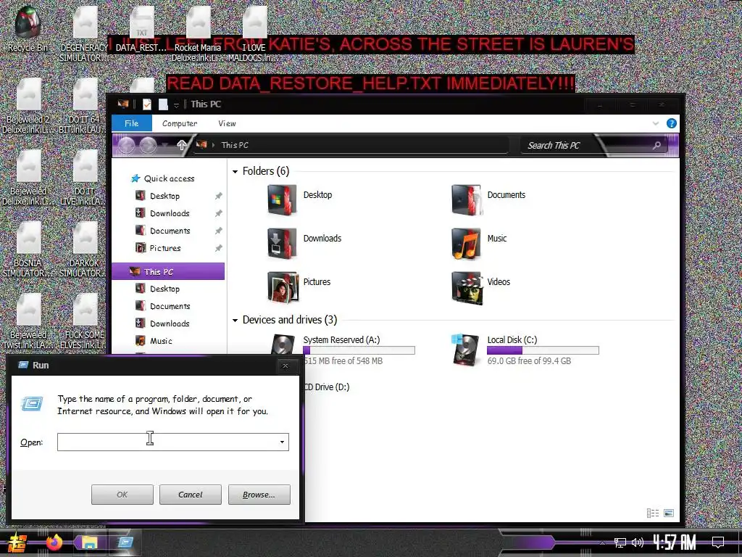Screen dimensions: 742x557
Task: Open the Music folder with orange note icon
Action: click(479, 243)
